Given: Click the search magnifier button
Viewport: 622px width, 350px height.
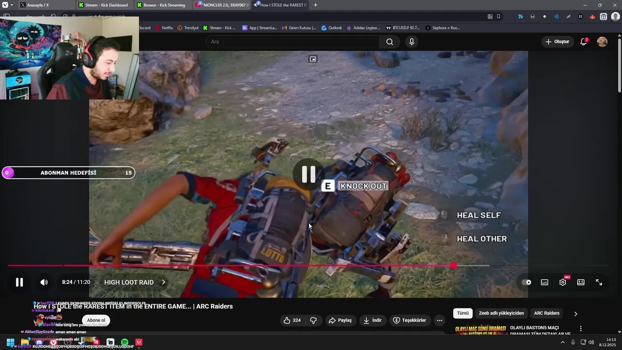Looking at the screenshot, I should point(390,42).
